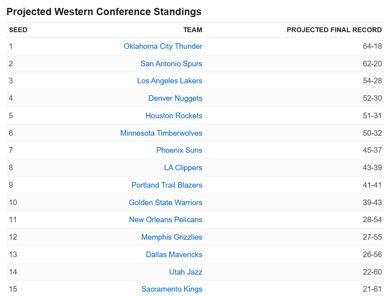Click the Utah Jazz link

[186, 272]
